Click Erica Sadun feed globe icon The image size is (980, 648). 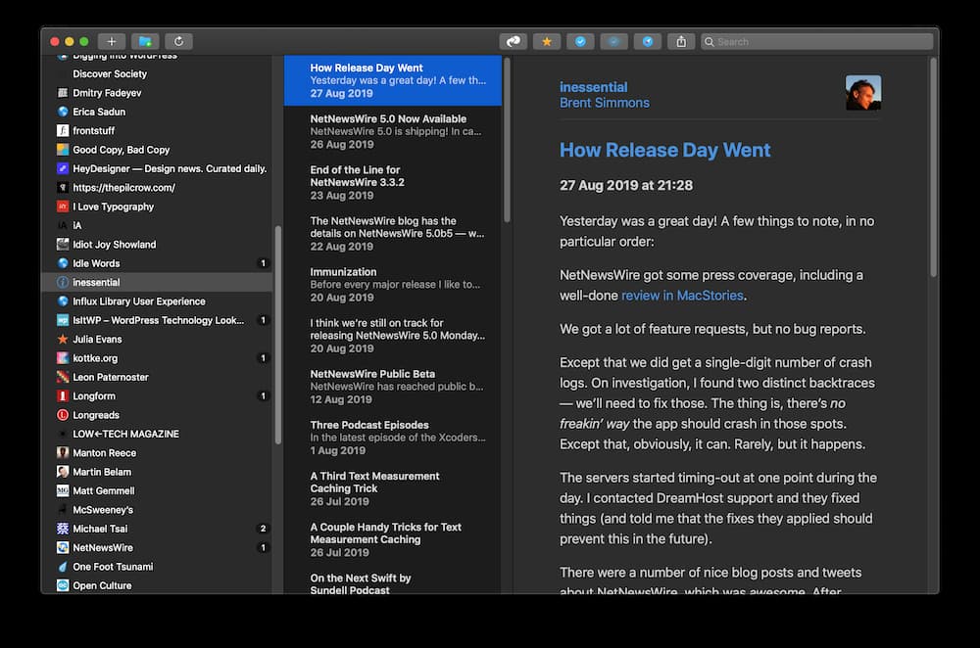pyautogui.click(x=63, y=112)
